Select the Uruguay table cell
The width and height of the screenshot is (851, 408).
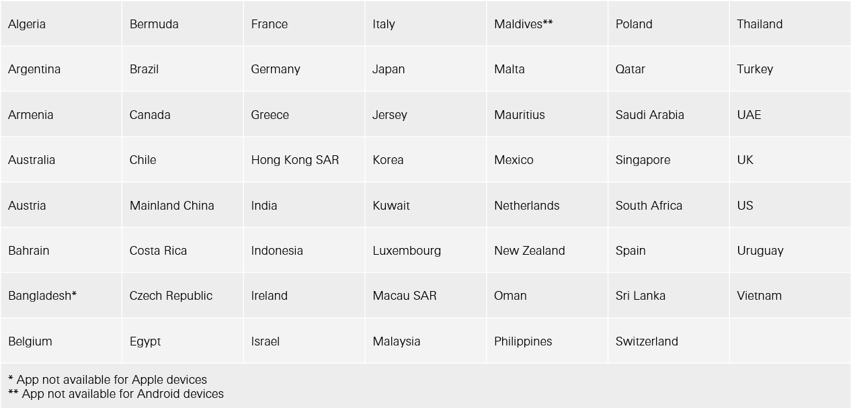[x=760, y=251]
